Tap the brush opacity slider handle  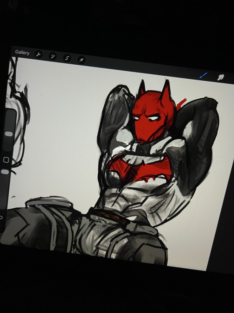[x=5, y=172]
